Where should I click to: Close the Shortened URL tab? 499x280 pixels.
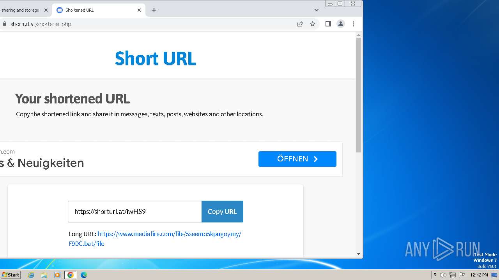coord(139,10)
